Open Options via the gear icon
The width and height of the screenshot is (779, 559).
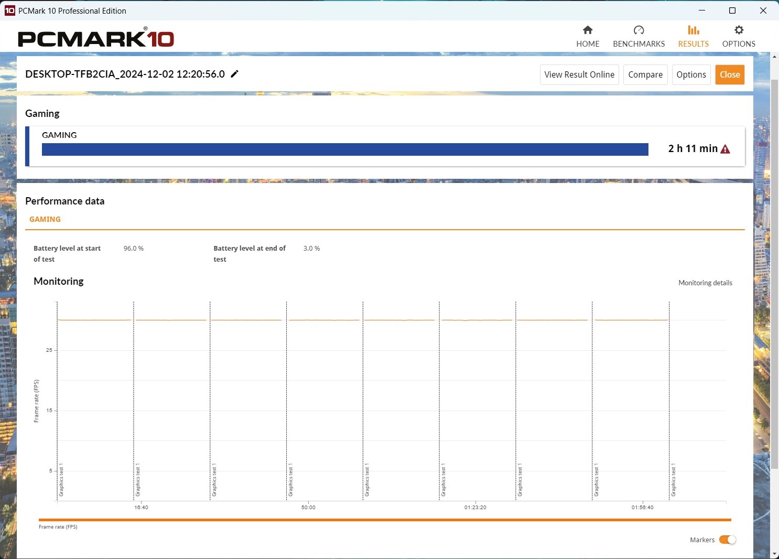point(739,30)
